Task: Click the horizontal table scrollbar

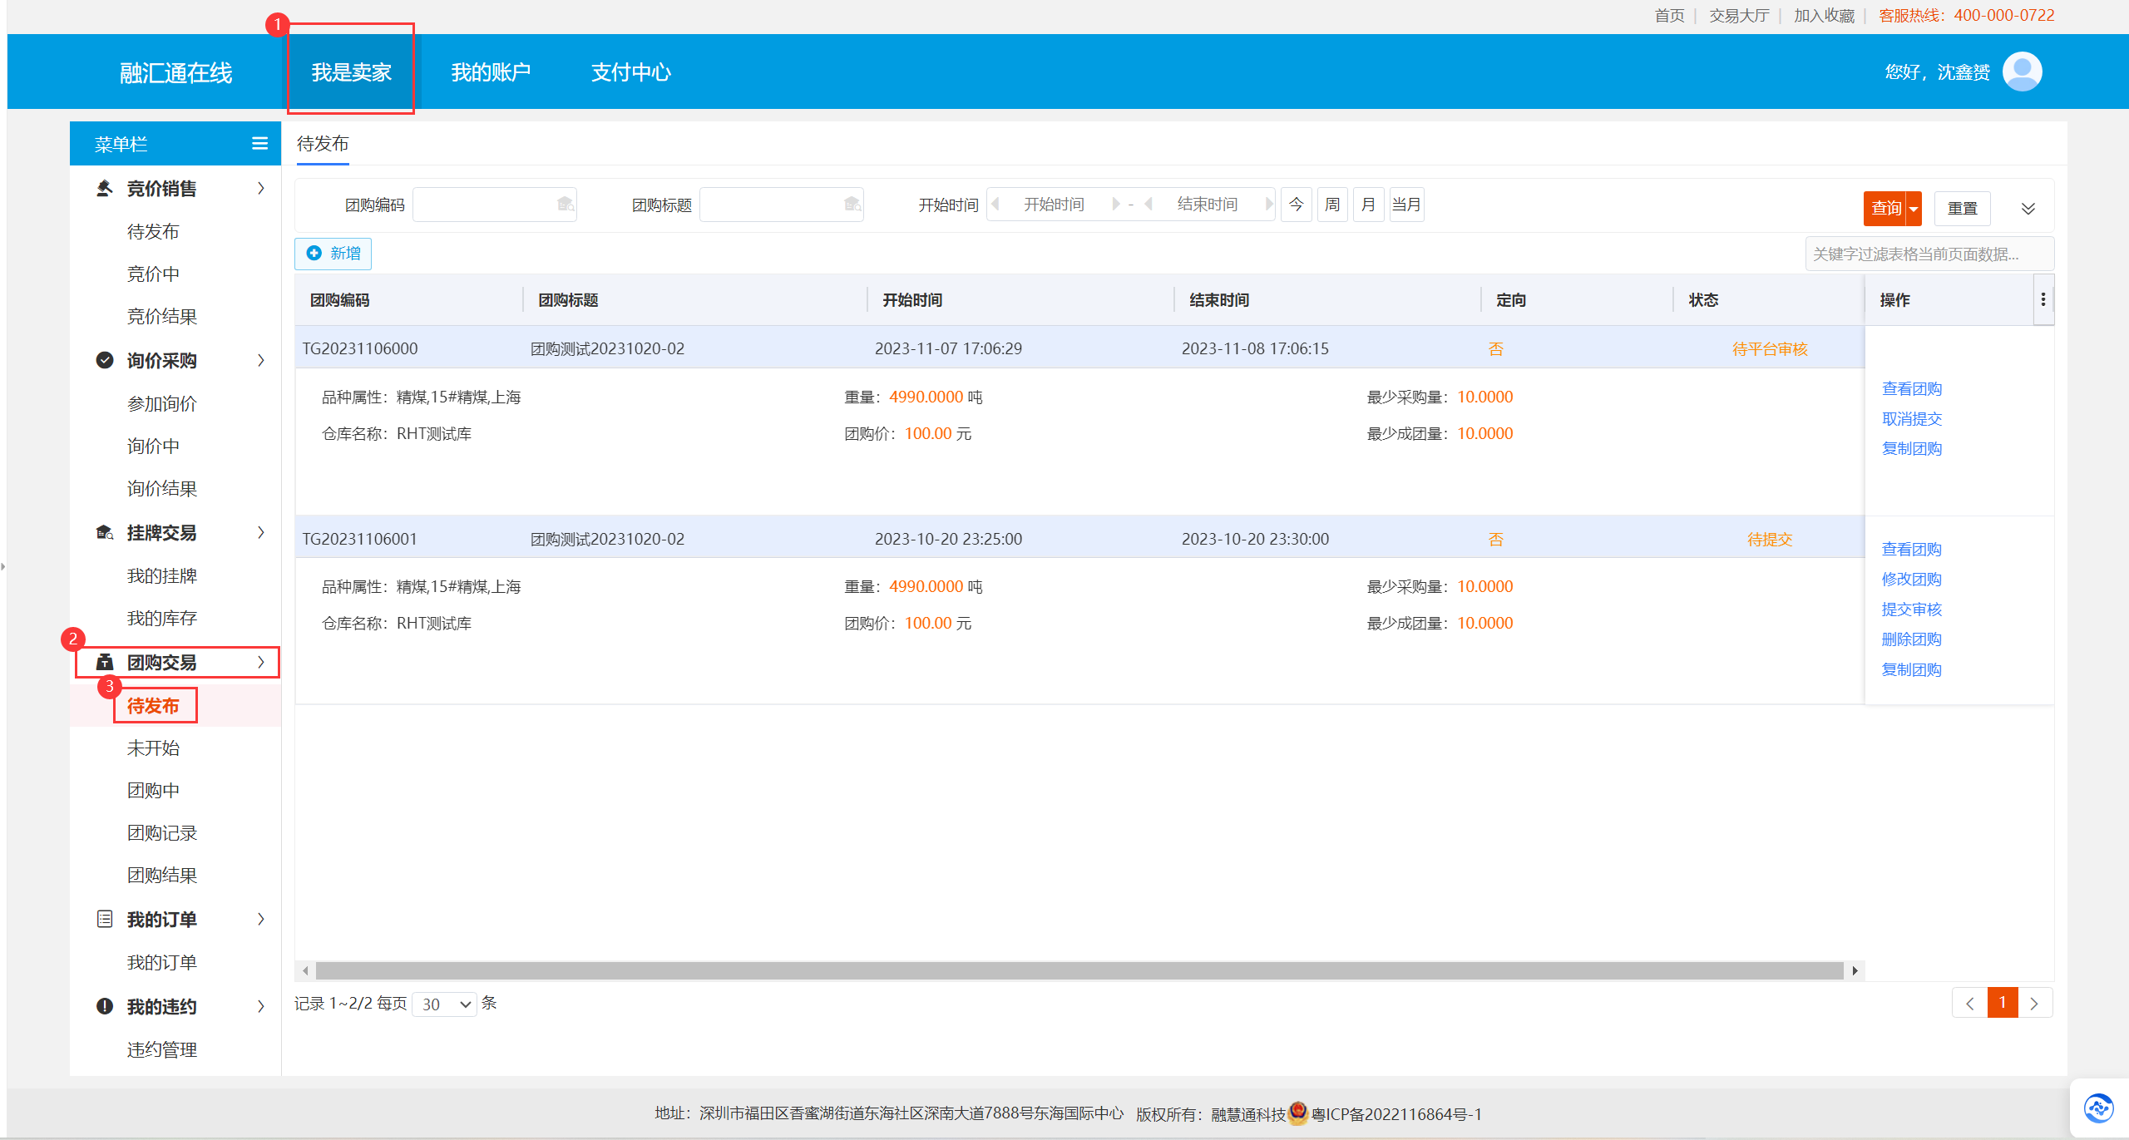Action: coord(1079,970)
